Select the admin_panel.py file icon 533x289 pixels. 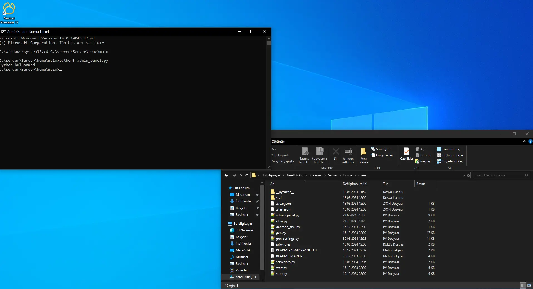pos(273,215)
